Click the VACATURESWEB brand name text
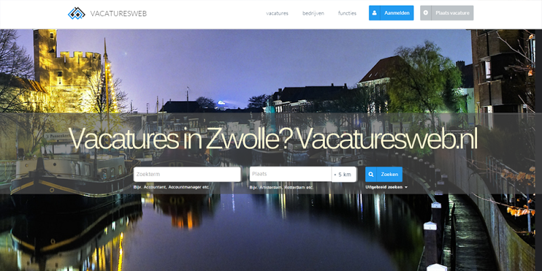This screenshot has height=271, width=542. click(119, 14)
